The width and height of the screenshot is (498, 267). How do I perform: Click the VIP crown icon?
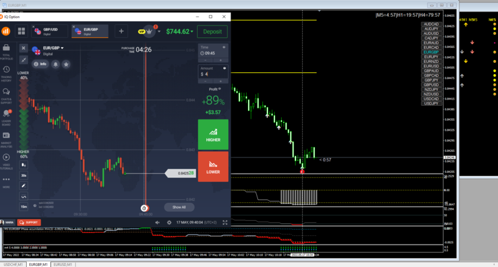149,31
